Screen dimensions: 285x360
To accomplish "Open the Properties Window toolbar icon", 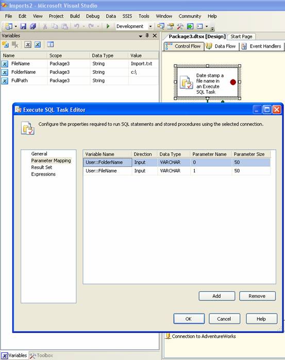I will 170,26.
